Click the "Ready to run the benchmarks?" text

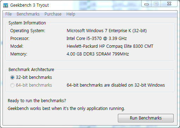tap(37, 101)
